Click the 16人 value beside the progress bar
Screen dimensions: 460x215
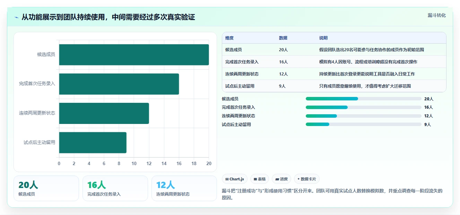coord(429,107)
